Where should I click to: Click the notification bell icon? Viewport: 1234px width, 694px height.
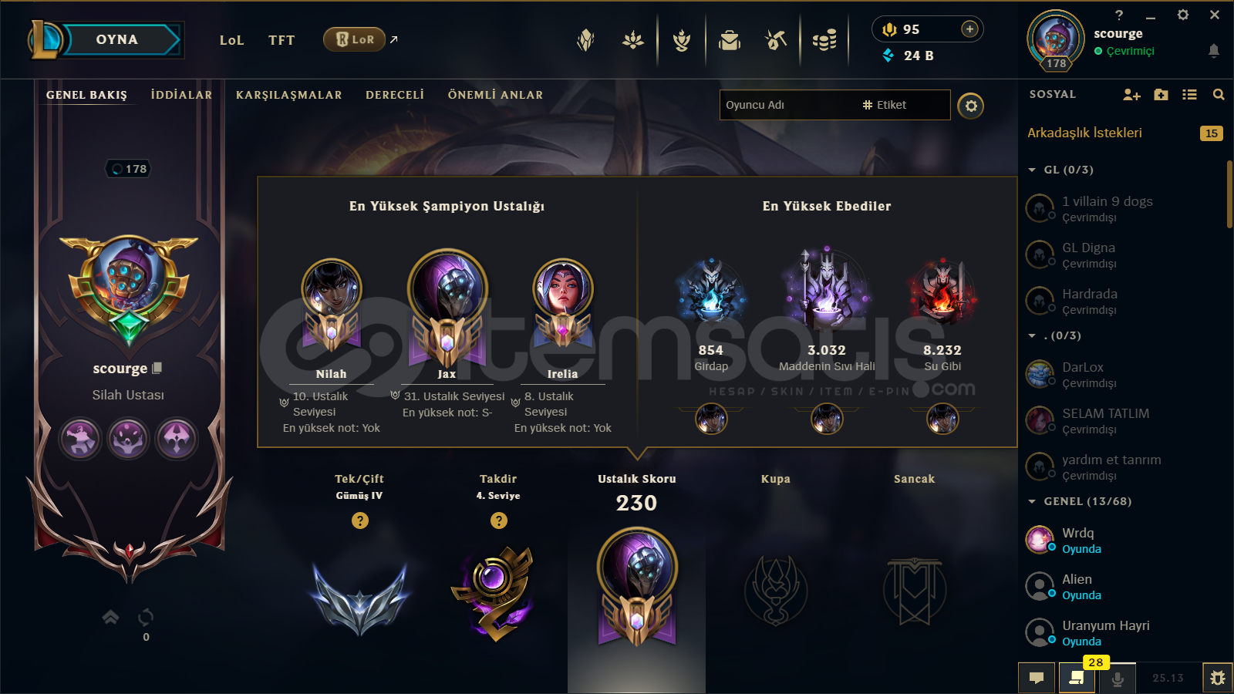[1213, 51]
